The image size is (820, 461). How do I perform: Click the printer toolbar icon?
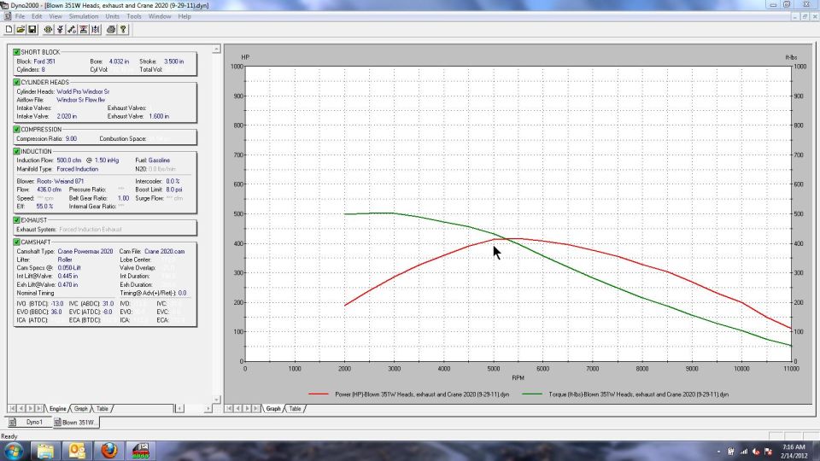point(111,30)
